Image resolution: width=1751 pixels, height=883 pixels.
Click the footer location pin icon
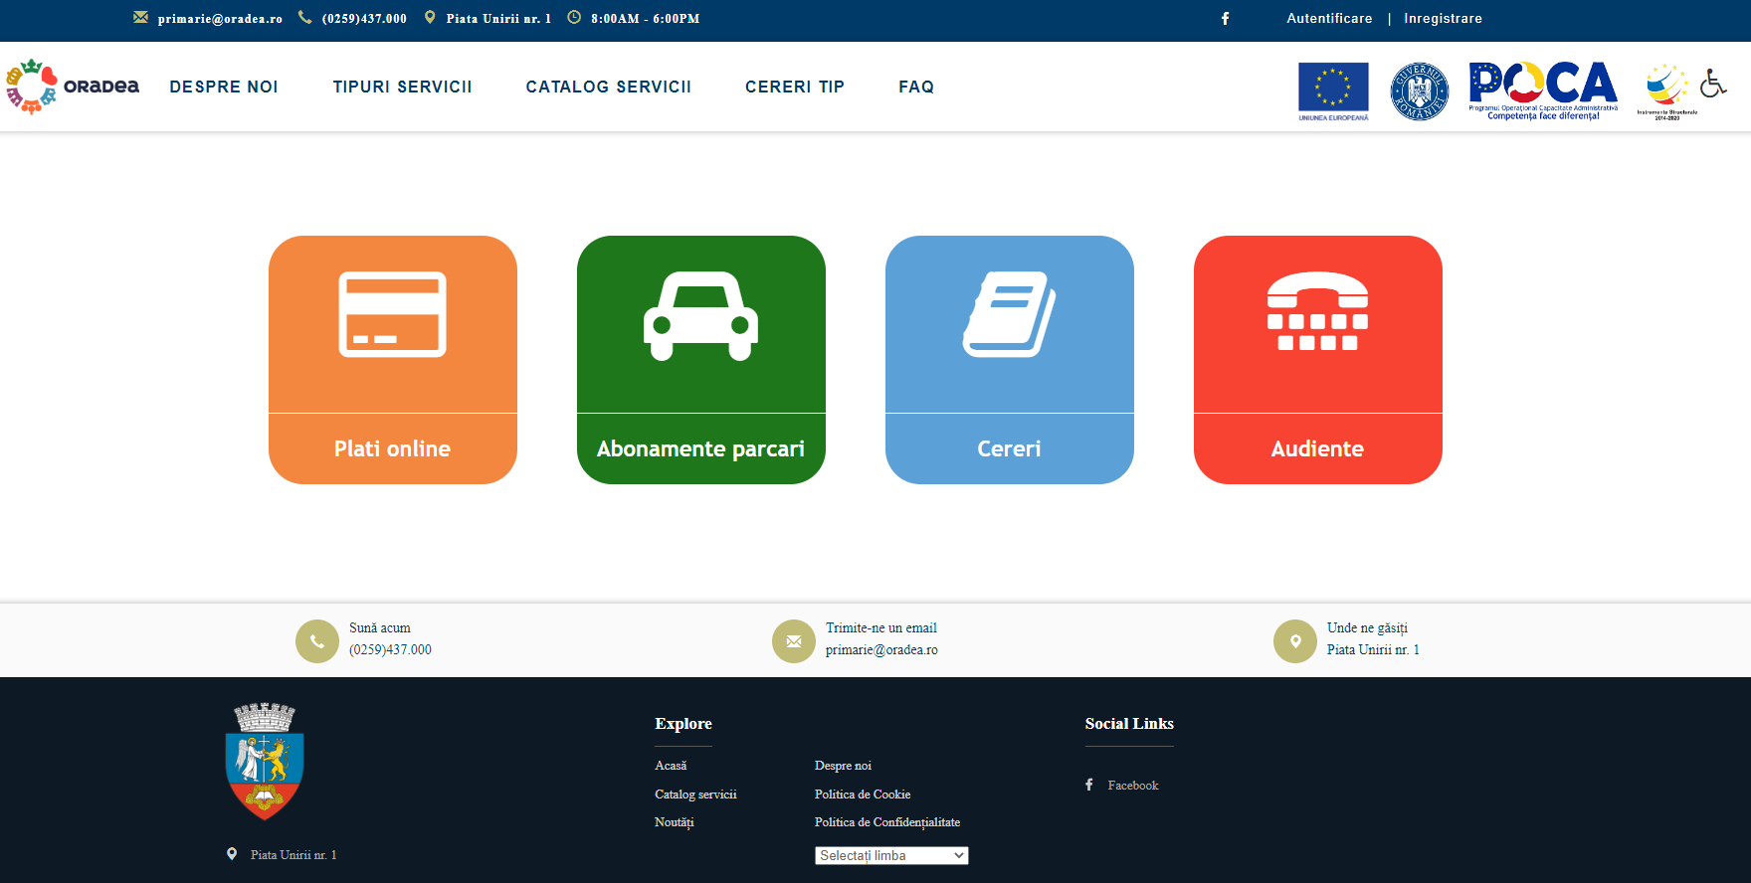click(232, 854)
